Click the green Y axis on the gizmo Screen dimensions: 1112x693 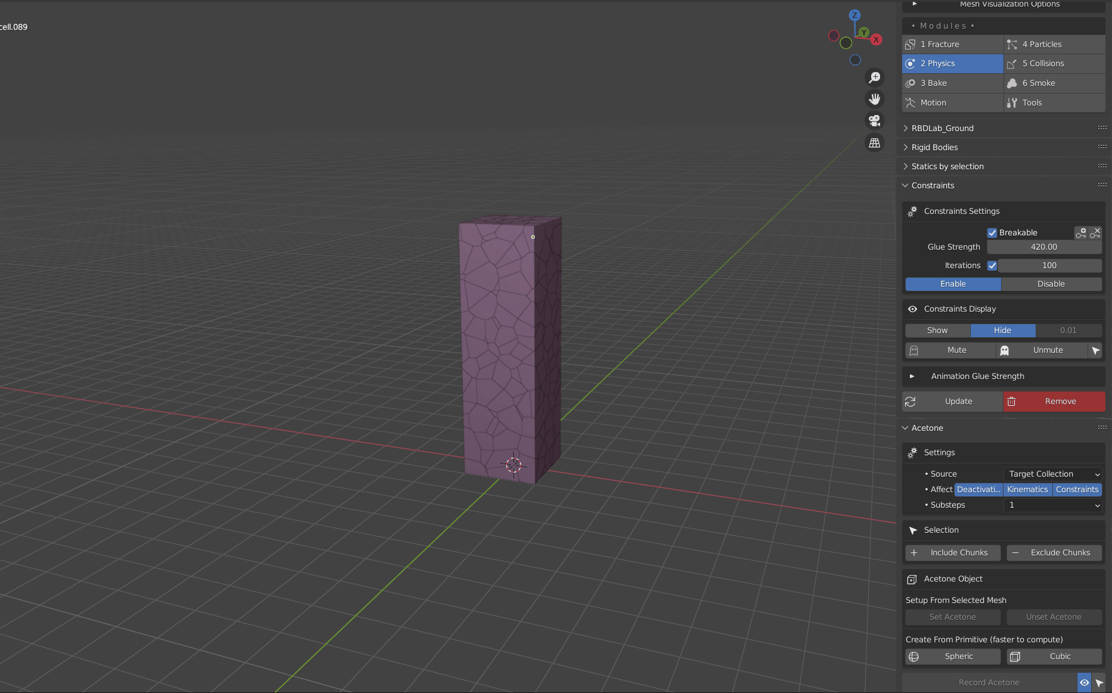coord(863,32)
